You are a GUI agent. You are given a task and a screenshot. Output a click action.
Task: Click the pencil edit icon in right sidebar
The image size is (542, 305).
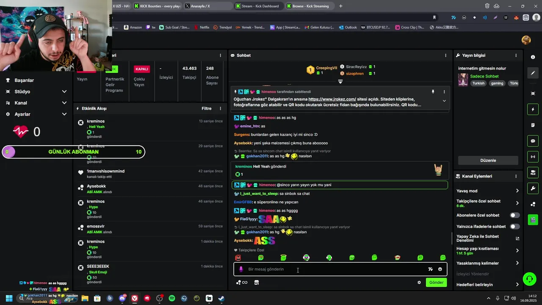pyautogui.click(x=533, y=73)
